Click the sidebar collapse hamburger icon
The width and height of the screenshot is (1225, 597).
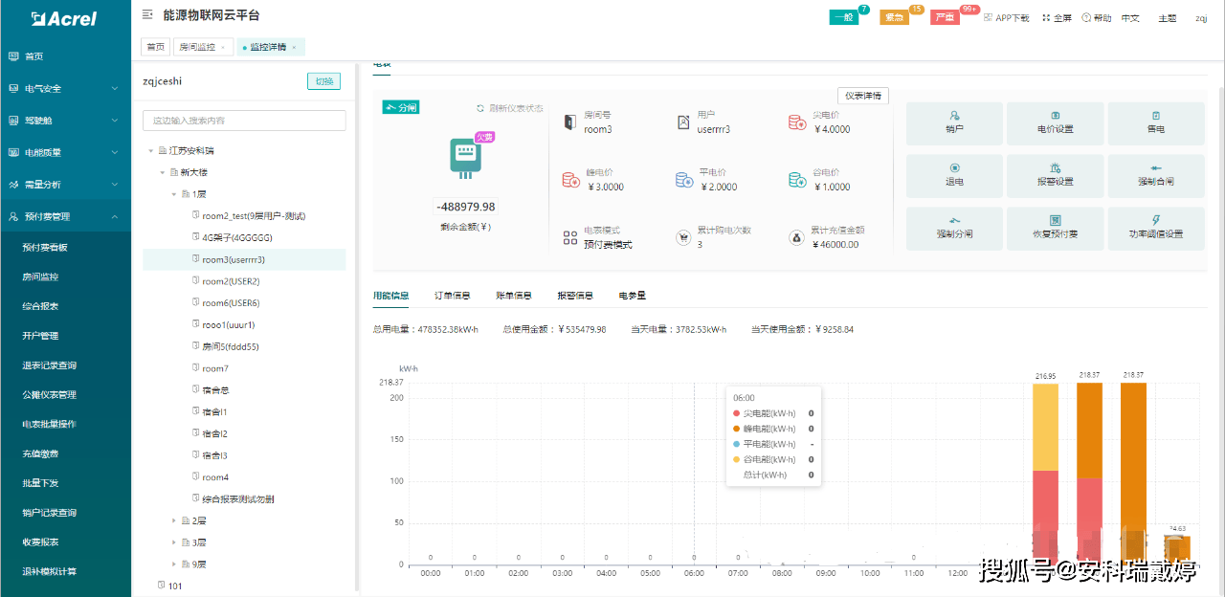[x=146, y=15]
